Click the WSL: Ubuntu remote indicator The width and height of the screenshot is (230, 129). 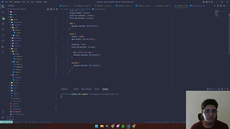pos(6,122)
